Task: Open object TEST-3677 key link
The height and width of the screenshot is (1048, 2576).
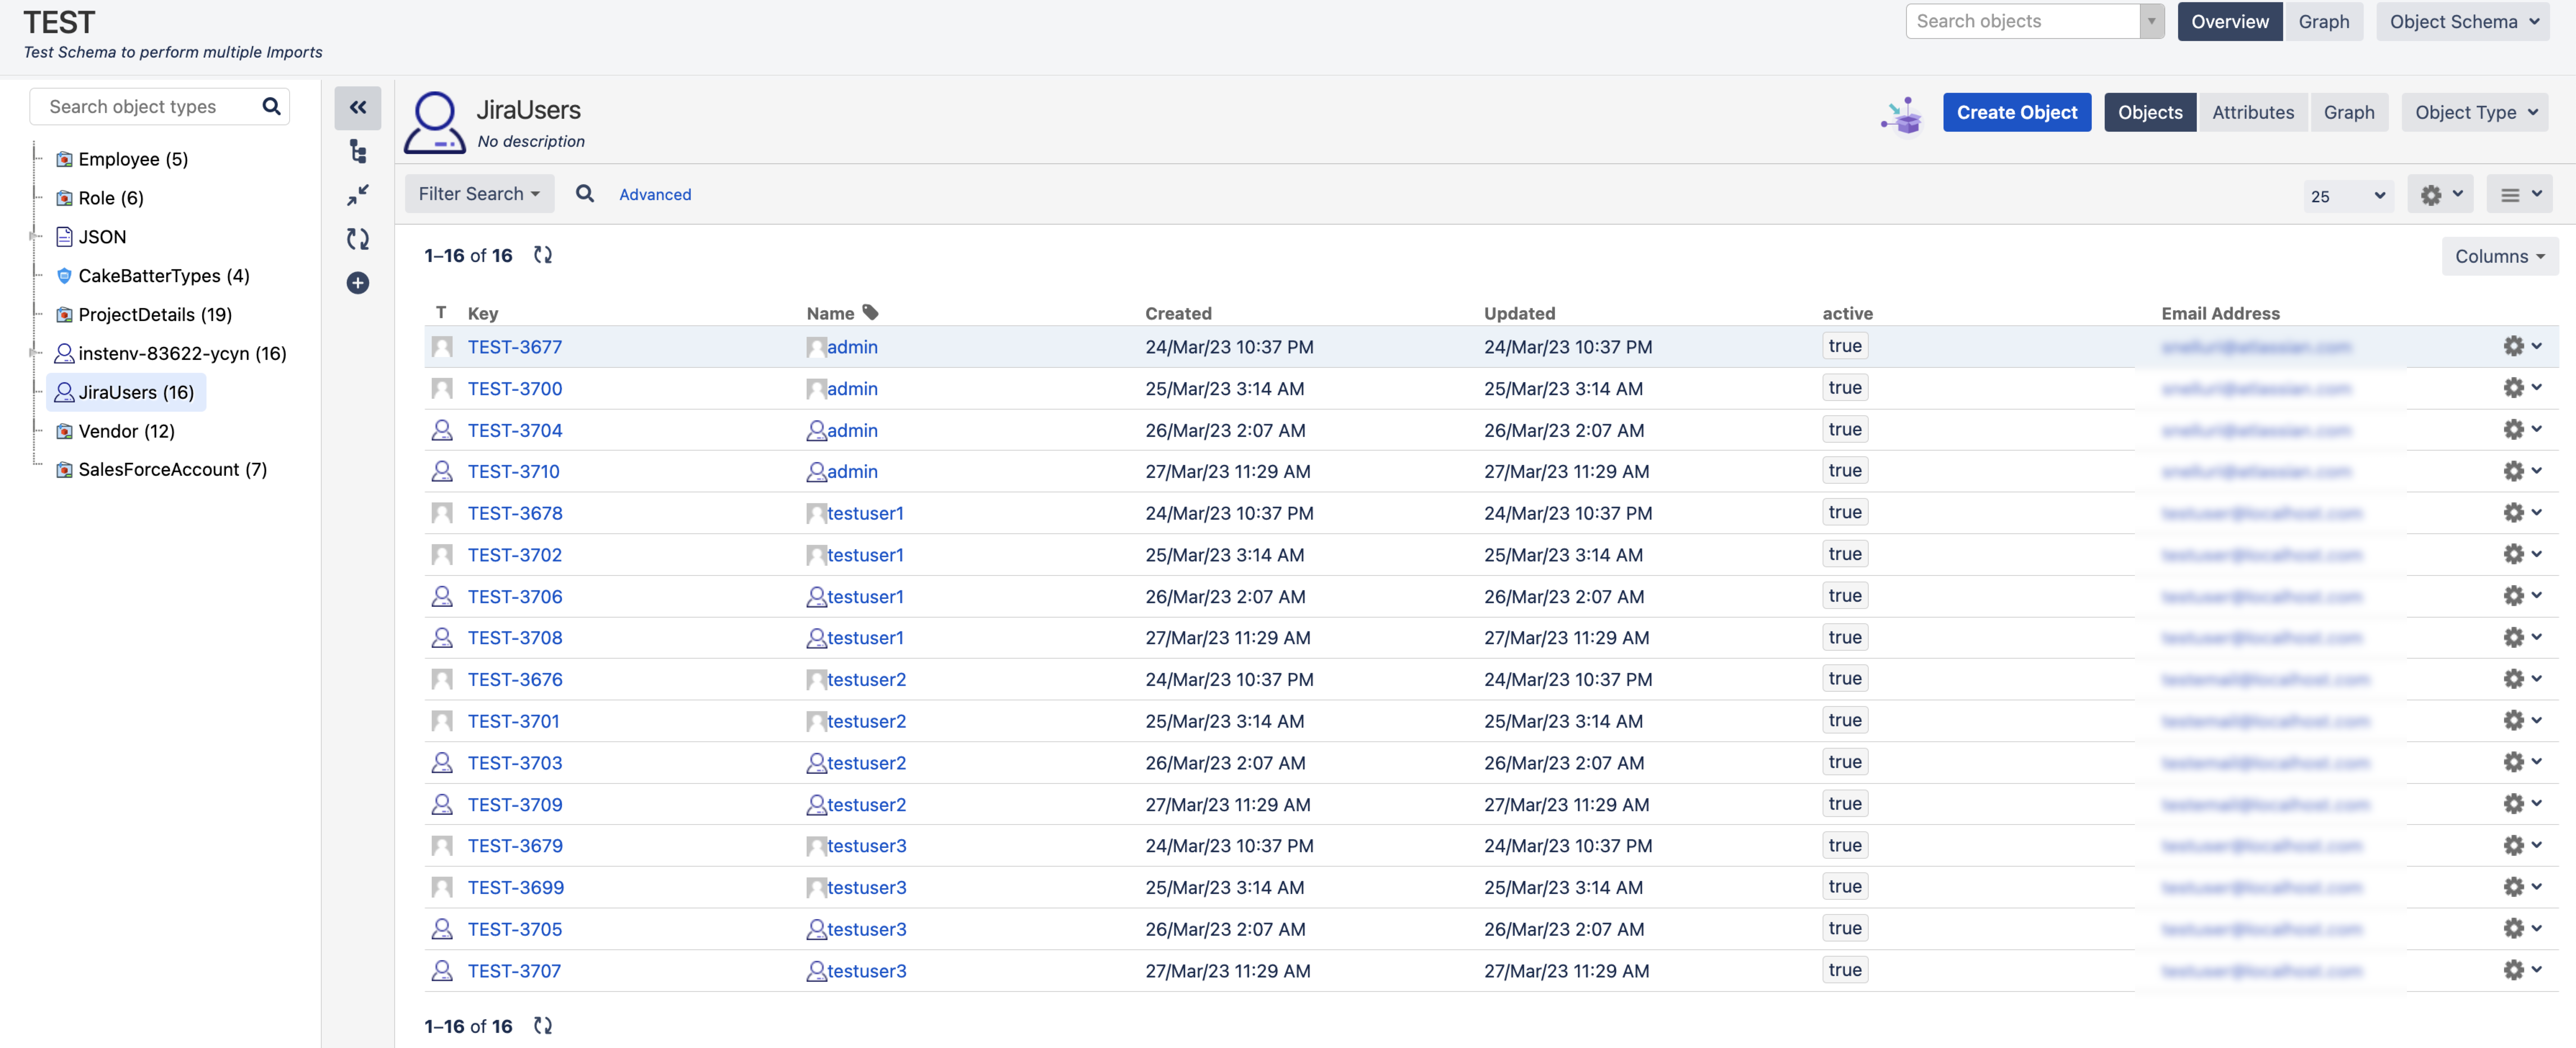Action: tap(515, 347)
